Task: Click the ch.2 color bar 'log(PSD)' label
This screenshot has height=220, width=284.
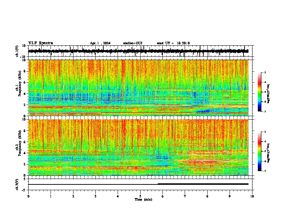Action: coord(269,153)
